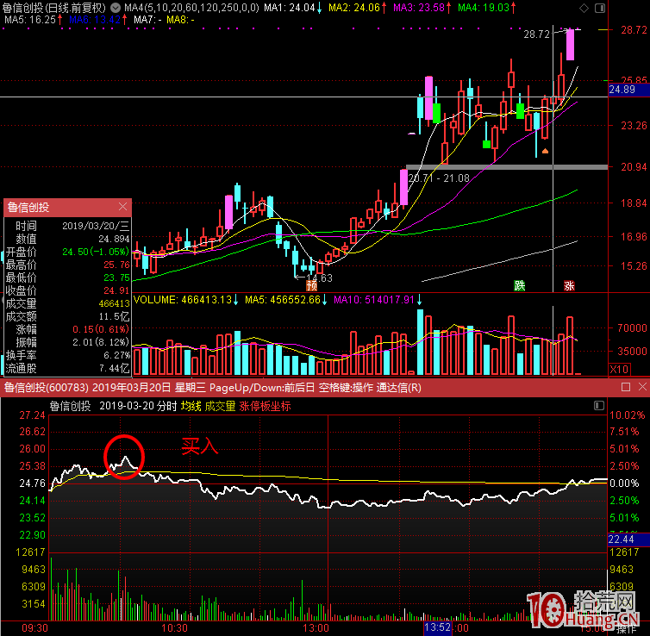Click the 预 marker below the 14.63 low
This screenshot has height=636, width=650.
pyautogui.click(x=312, y=285)
